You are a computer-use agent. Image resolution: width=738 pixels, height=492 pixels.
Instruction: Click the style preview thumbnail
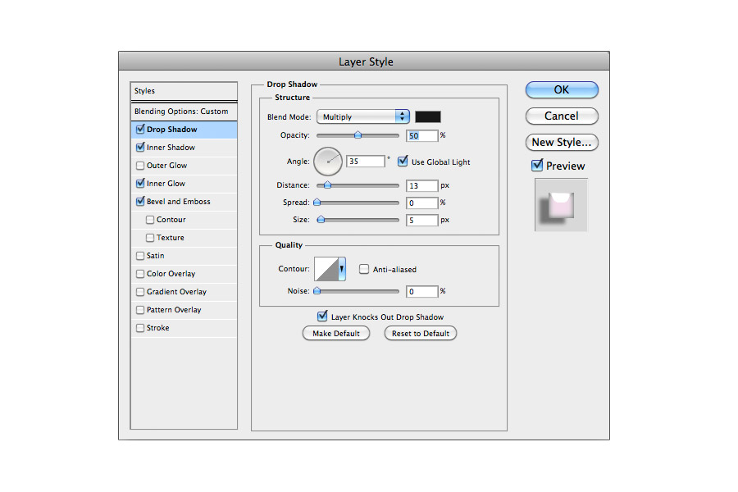[561, 205]
